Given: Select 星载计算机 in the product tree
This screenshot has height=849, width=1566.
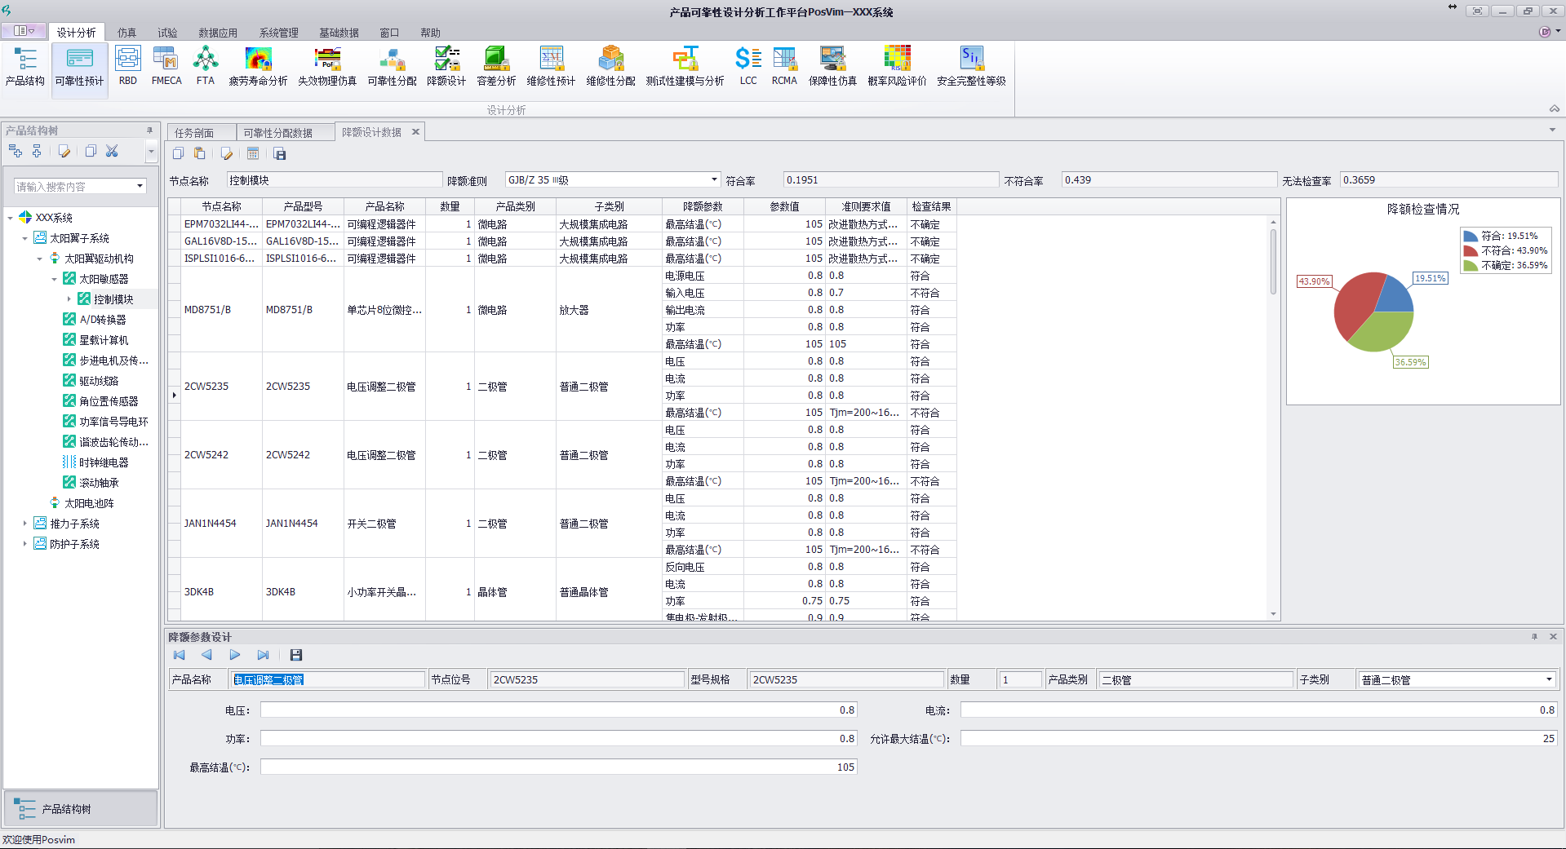Looking at the screenshot, I should point(104,340).
